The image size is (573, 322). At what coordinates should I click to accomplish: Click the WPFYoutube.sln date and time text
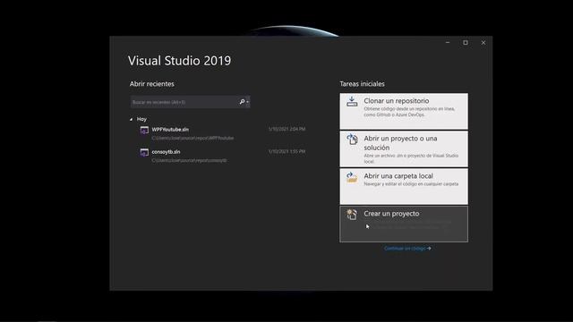tap(286, 129)
